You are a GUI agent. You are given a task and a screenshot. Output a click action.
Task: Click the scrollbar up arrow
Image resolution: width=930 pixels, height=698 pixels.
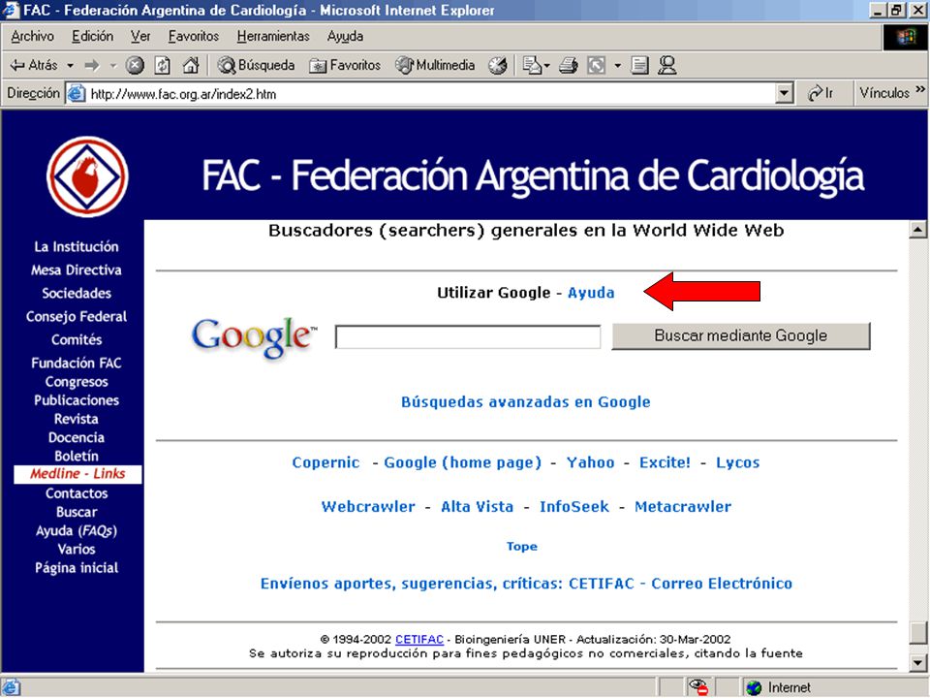tap(917, 229)
